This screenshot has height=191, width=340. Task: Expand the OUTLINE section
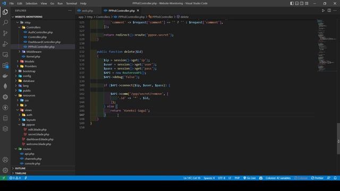(x=20, y=168)
